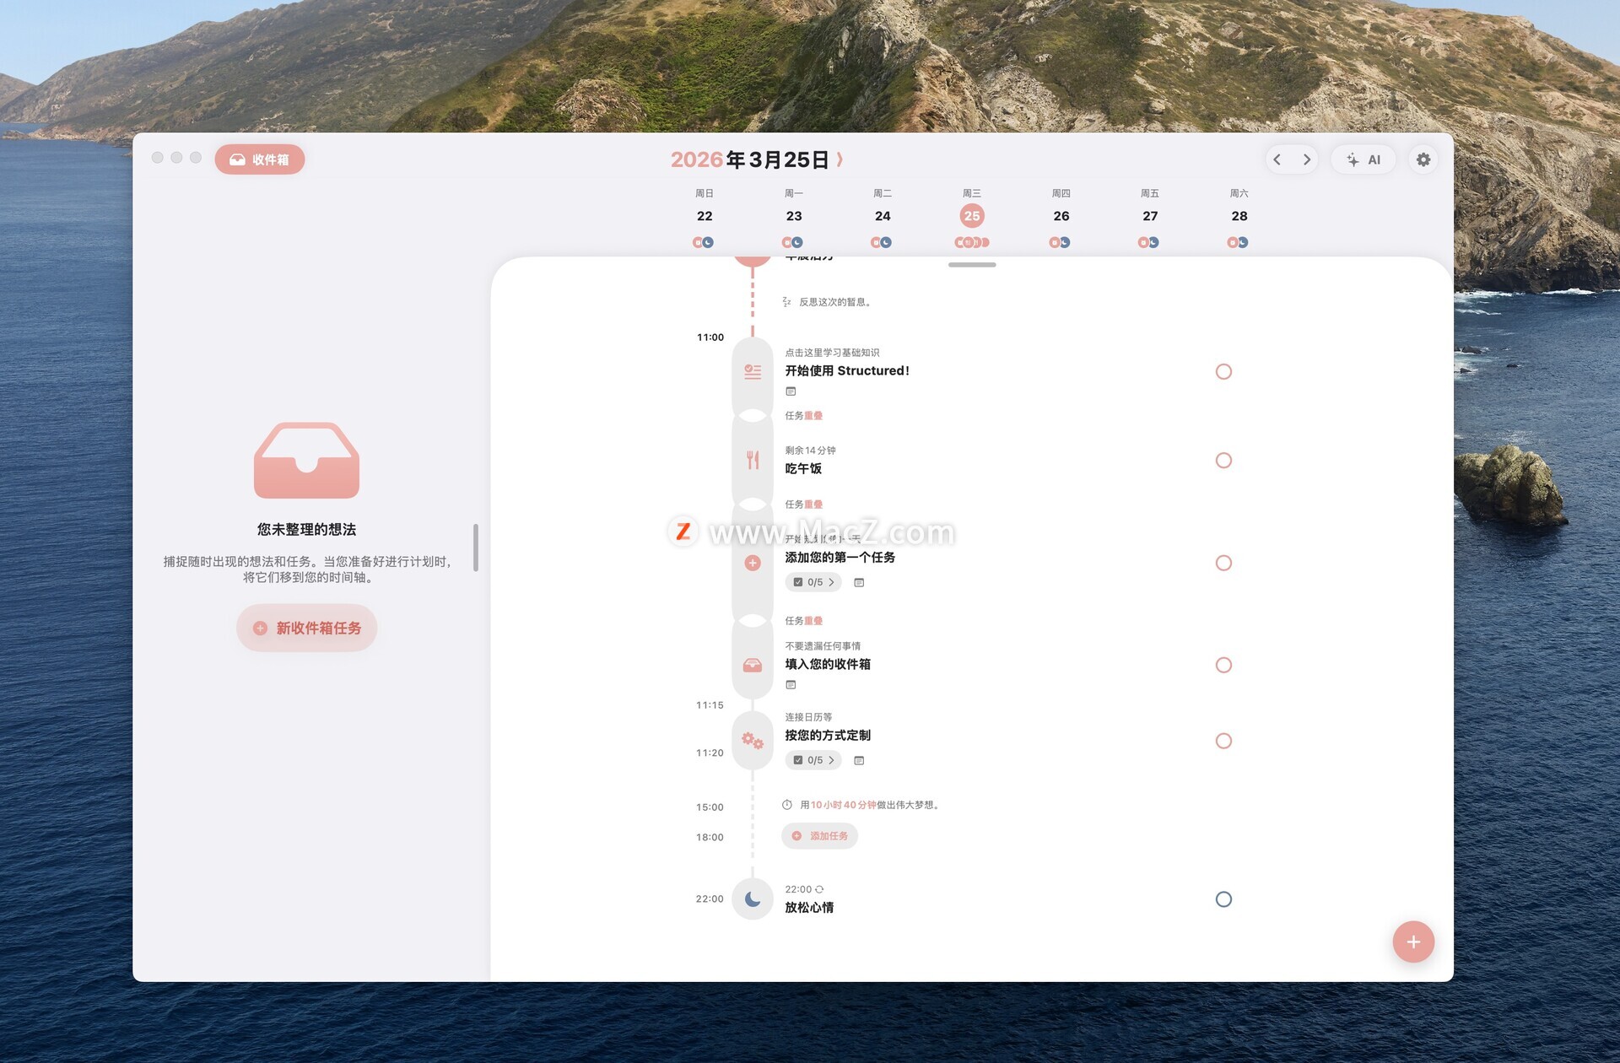Screen dimensions: 1620x1063
Task: Click the 添加任务 button in the timeline
Action: coord(820,836)
